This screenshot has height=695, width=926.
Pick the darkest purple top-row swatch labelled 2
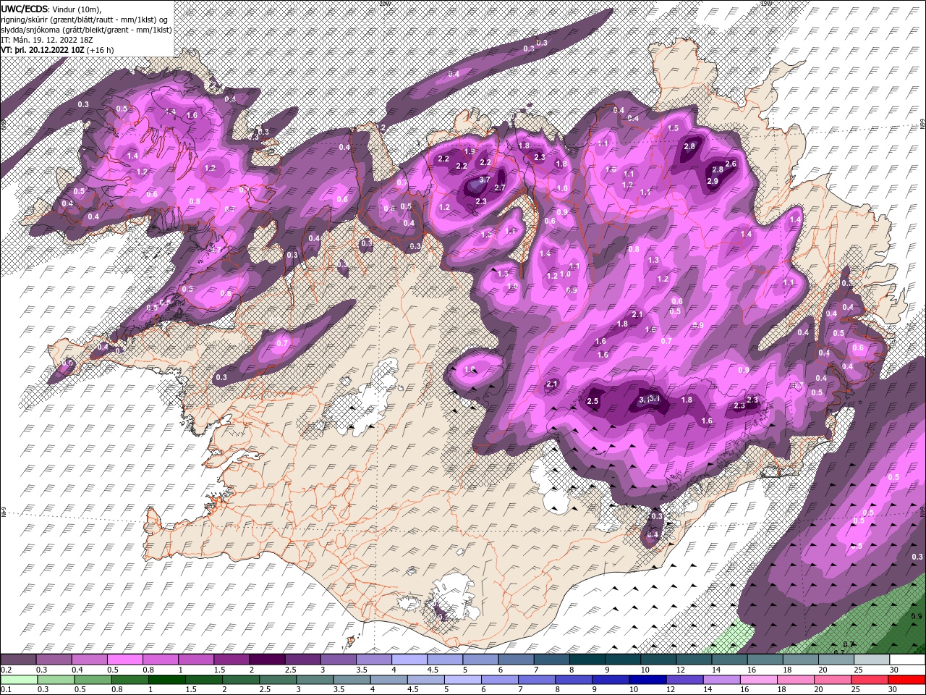click(267, 660)
